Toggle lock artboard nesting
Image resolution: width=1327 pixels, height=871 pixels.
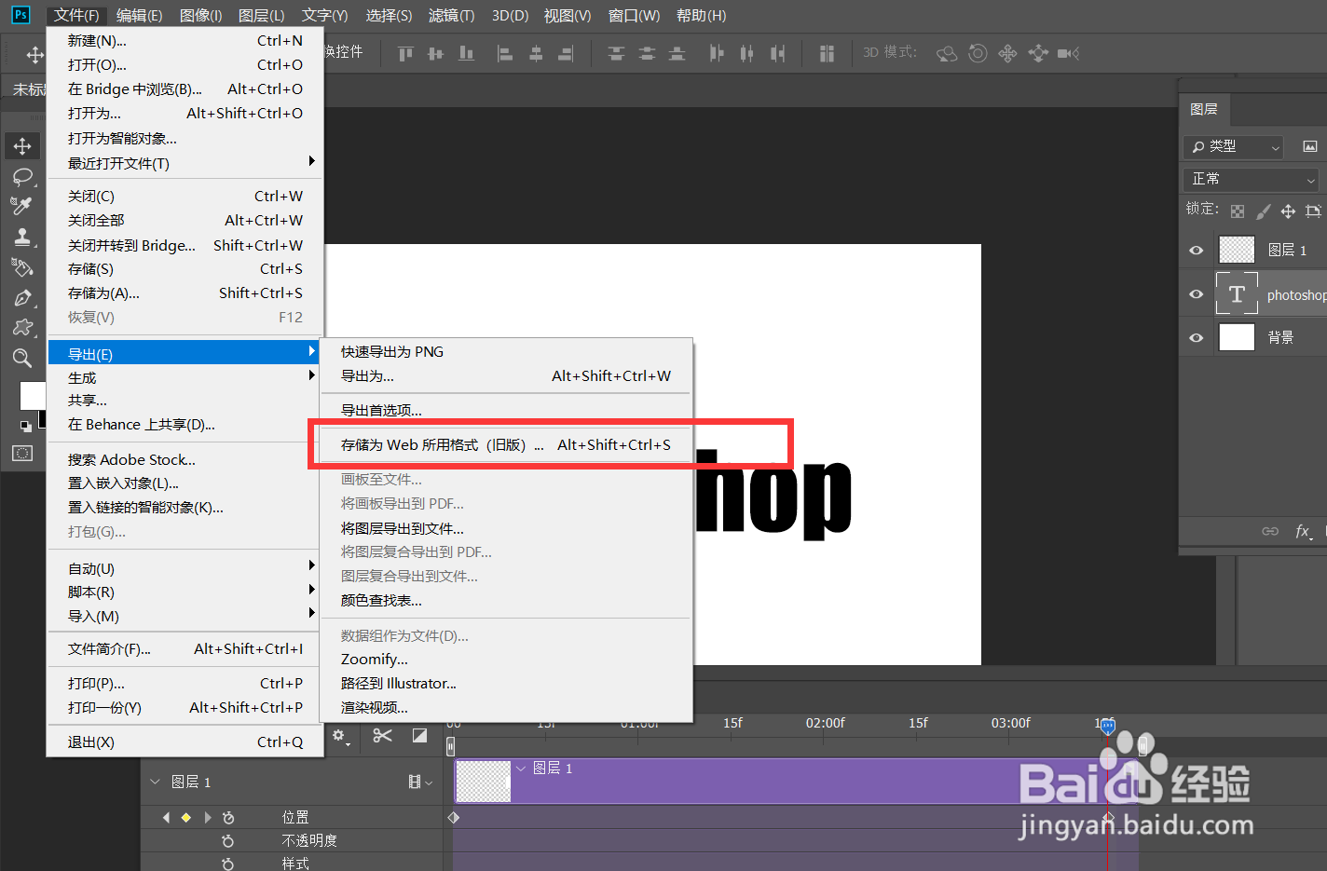tap(1313, 211)
